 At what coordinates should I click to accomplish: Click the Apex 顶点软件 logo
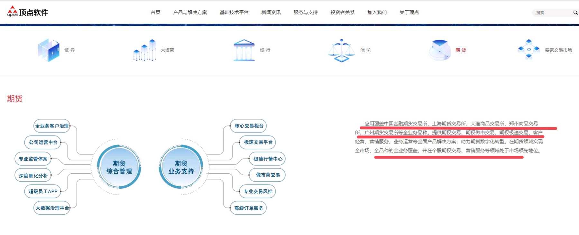pos(28,12)
